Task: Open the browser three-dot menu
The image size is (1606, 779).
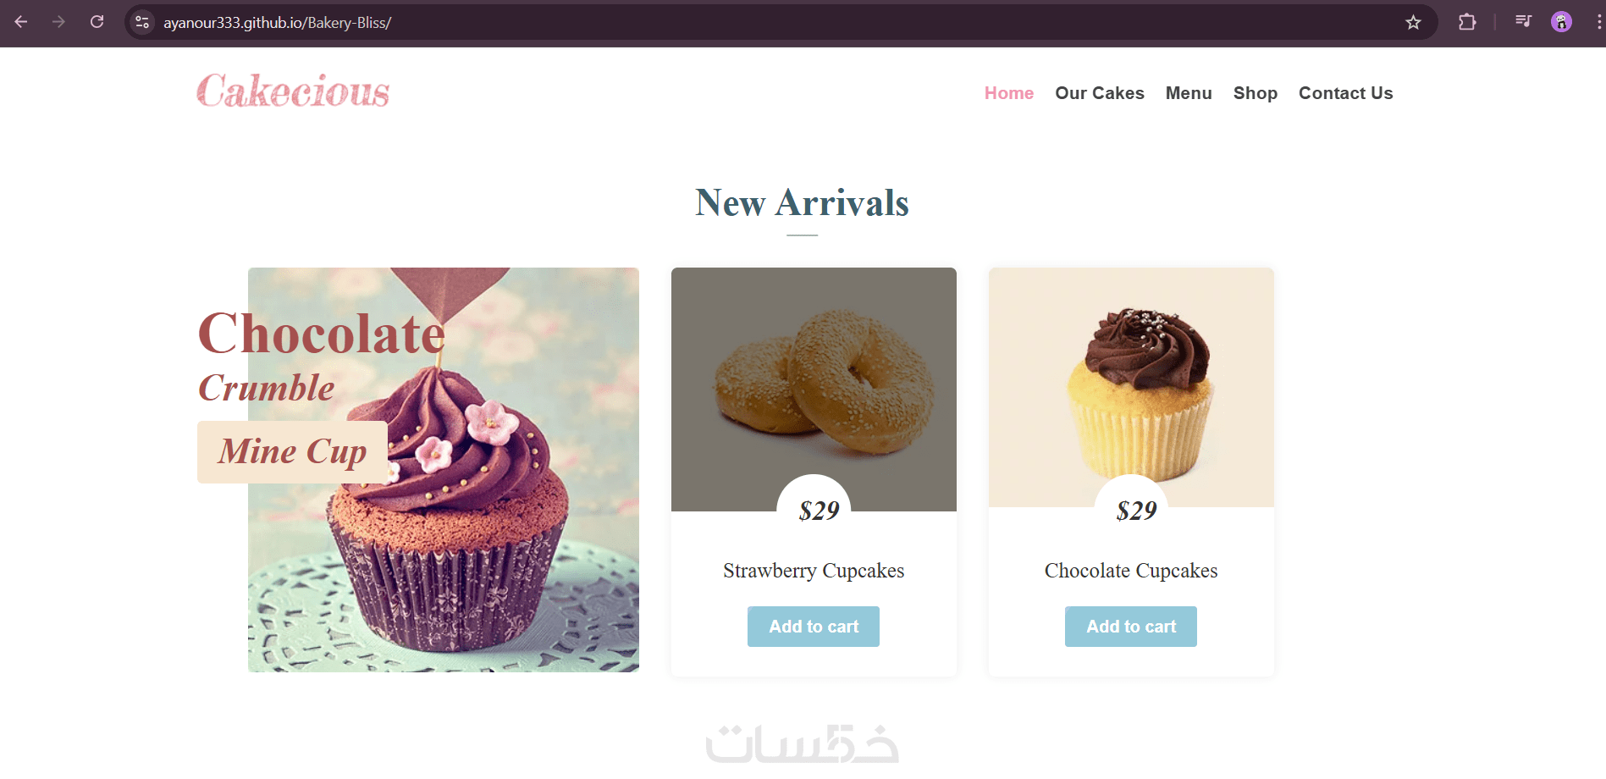Action: point(1598,22)
